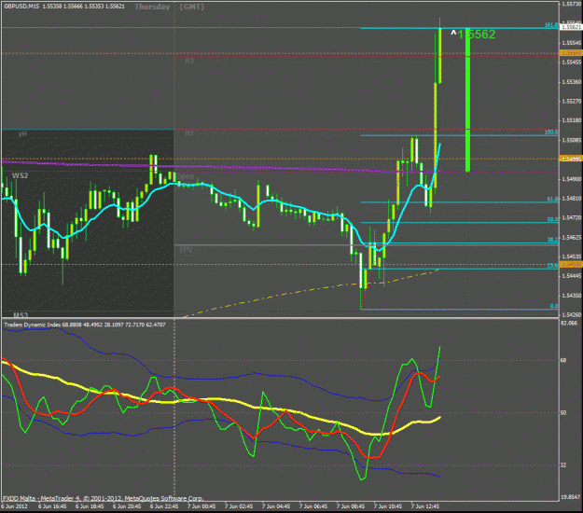
Task: Click the Open level label
Action: tap(186, 176)
